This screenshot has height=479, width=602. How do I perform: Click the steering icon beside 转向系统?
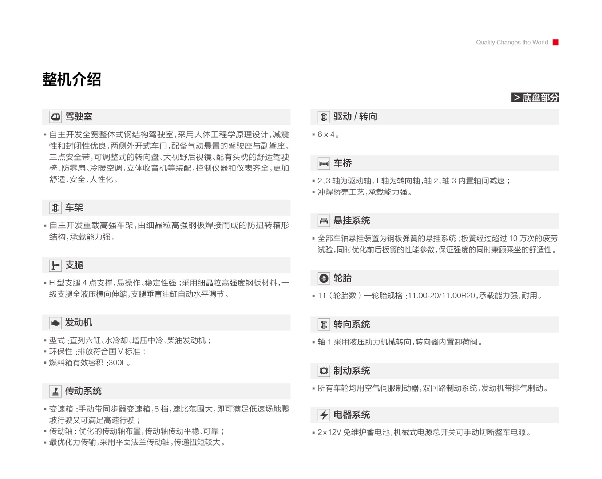coord(324,324)
